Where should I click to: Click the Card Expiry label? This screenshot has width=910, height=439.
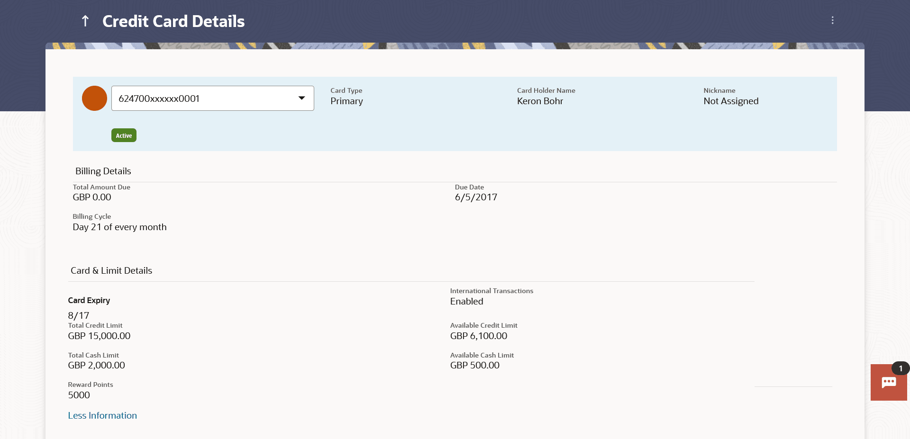pos(89,300)
